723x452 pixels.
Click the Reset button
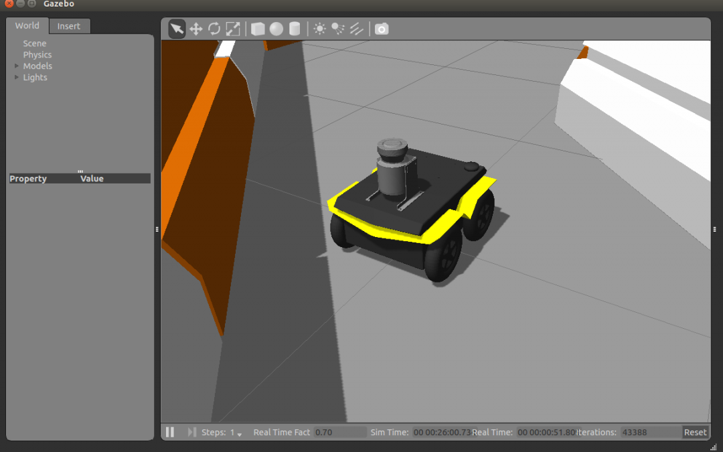pyautogui.click(x=695, y=432)
